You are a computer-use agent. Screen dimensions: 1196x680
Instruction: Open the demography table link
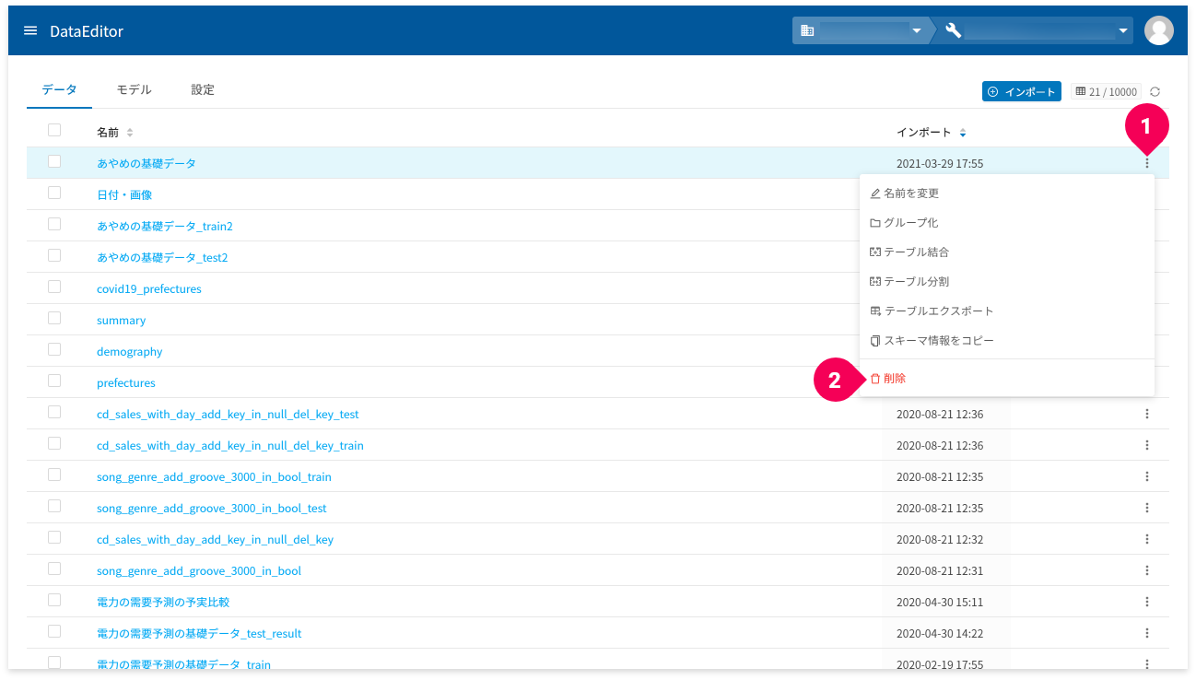coord(130,351)
